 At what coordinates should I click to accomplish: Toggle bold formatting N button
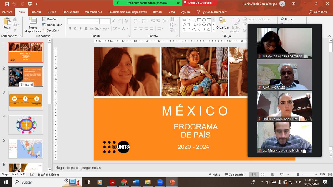[x=70, y=28]
